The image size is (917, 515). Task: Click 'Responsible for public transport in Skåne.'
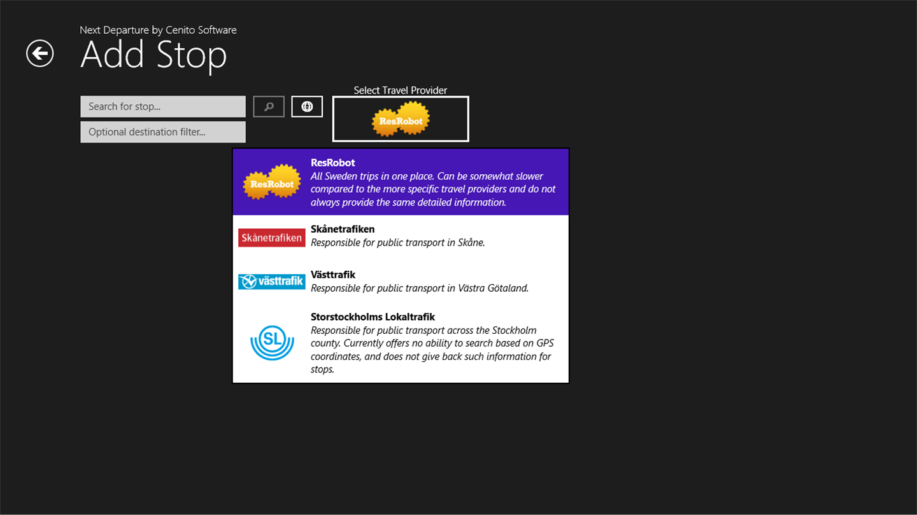pyautogui.click(x=398, y=242)
